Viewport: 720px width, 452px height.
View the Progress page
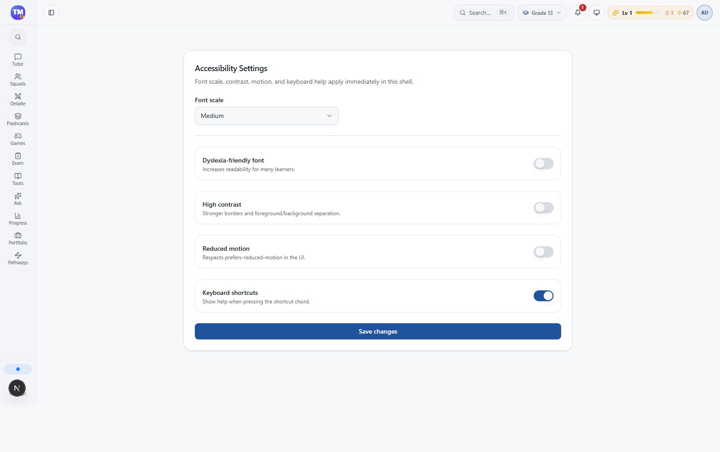tap(18, 219)
